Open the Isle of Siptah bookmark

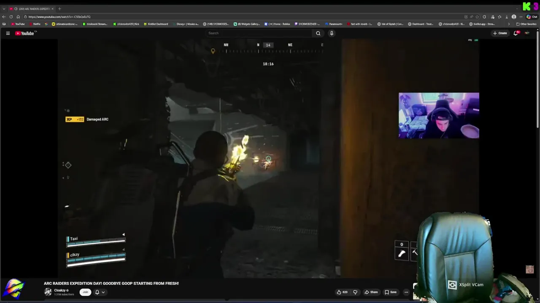point(390,24)
